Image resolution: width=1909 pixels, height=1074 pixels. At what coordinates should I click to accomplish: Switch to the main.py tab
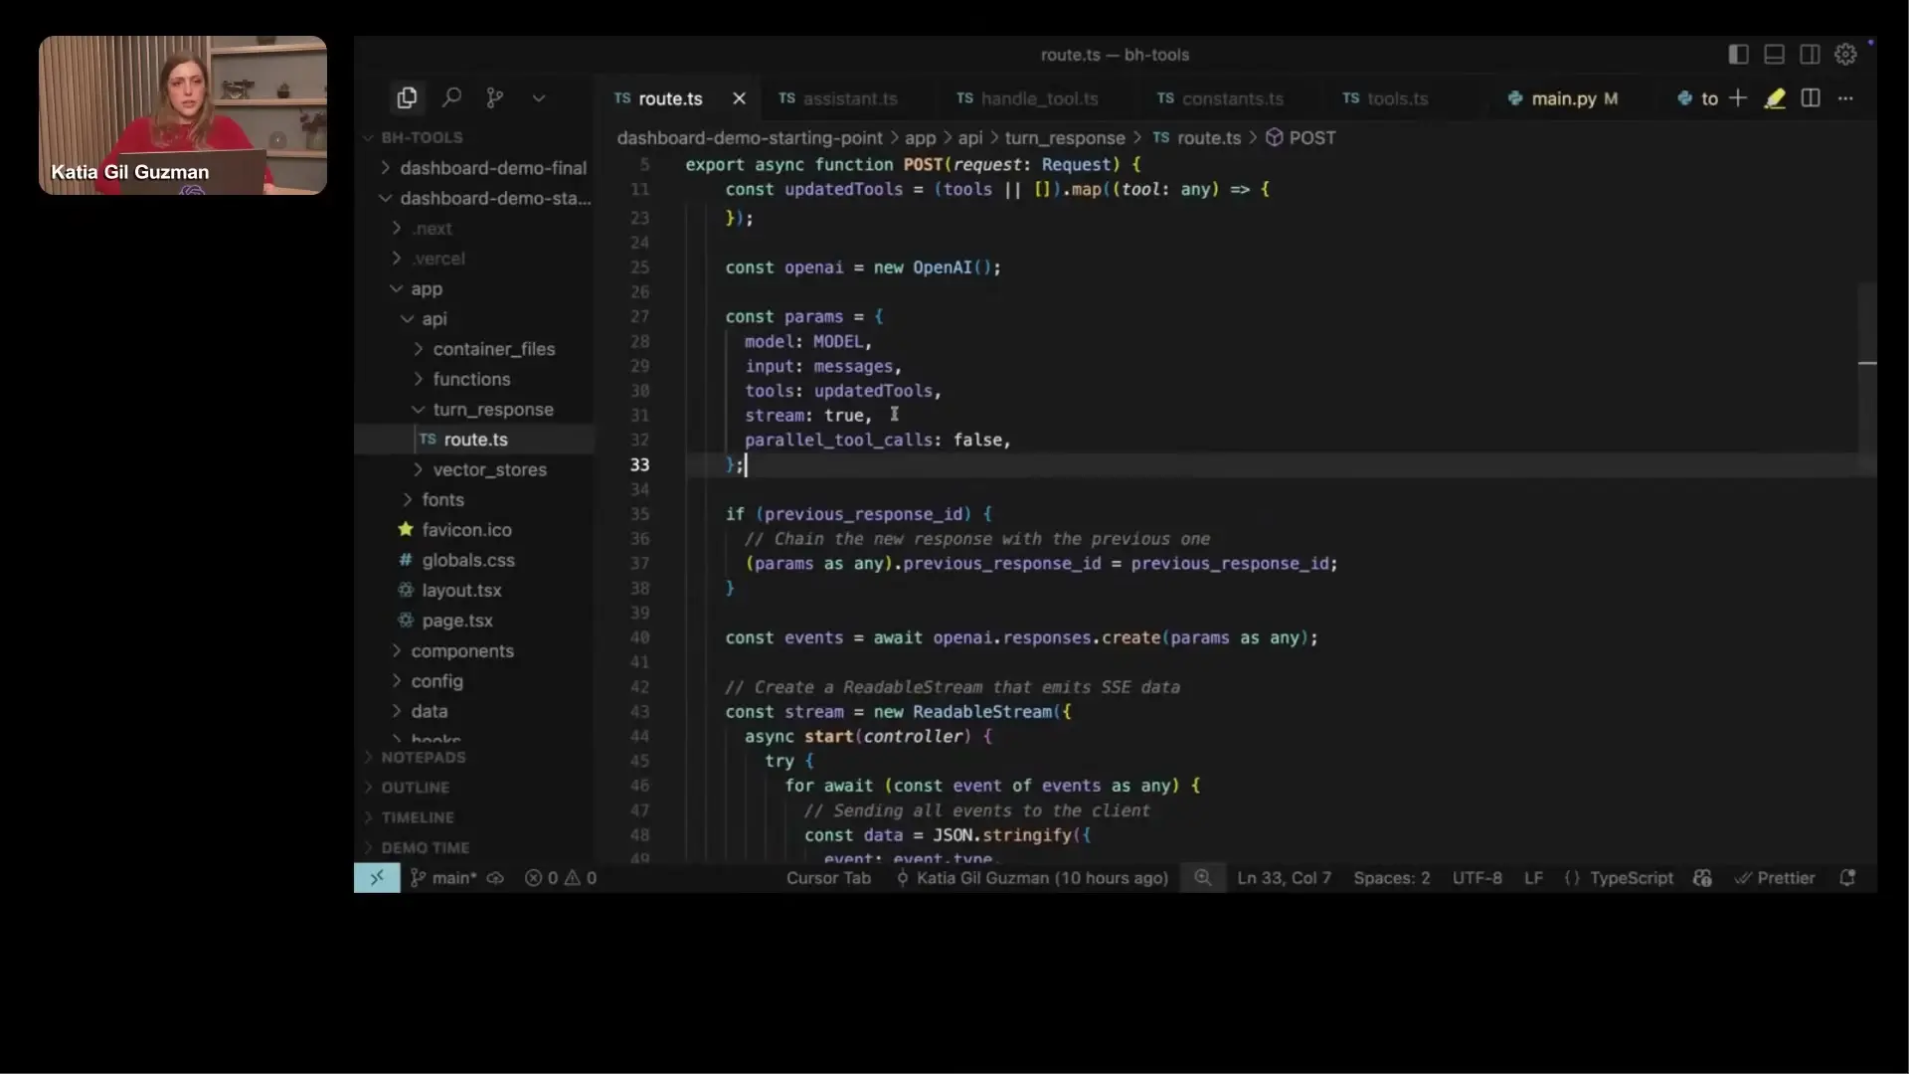(1562, 98)
